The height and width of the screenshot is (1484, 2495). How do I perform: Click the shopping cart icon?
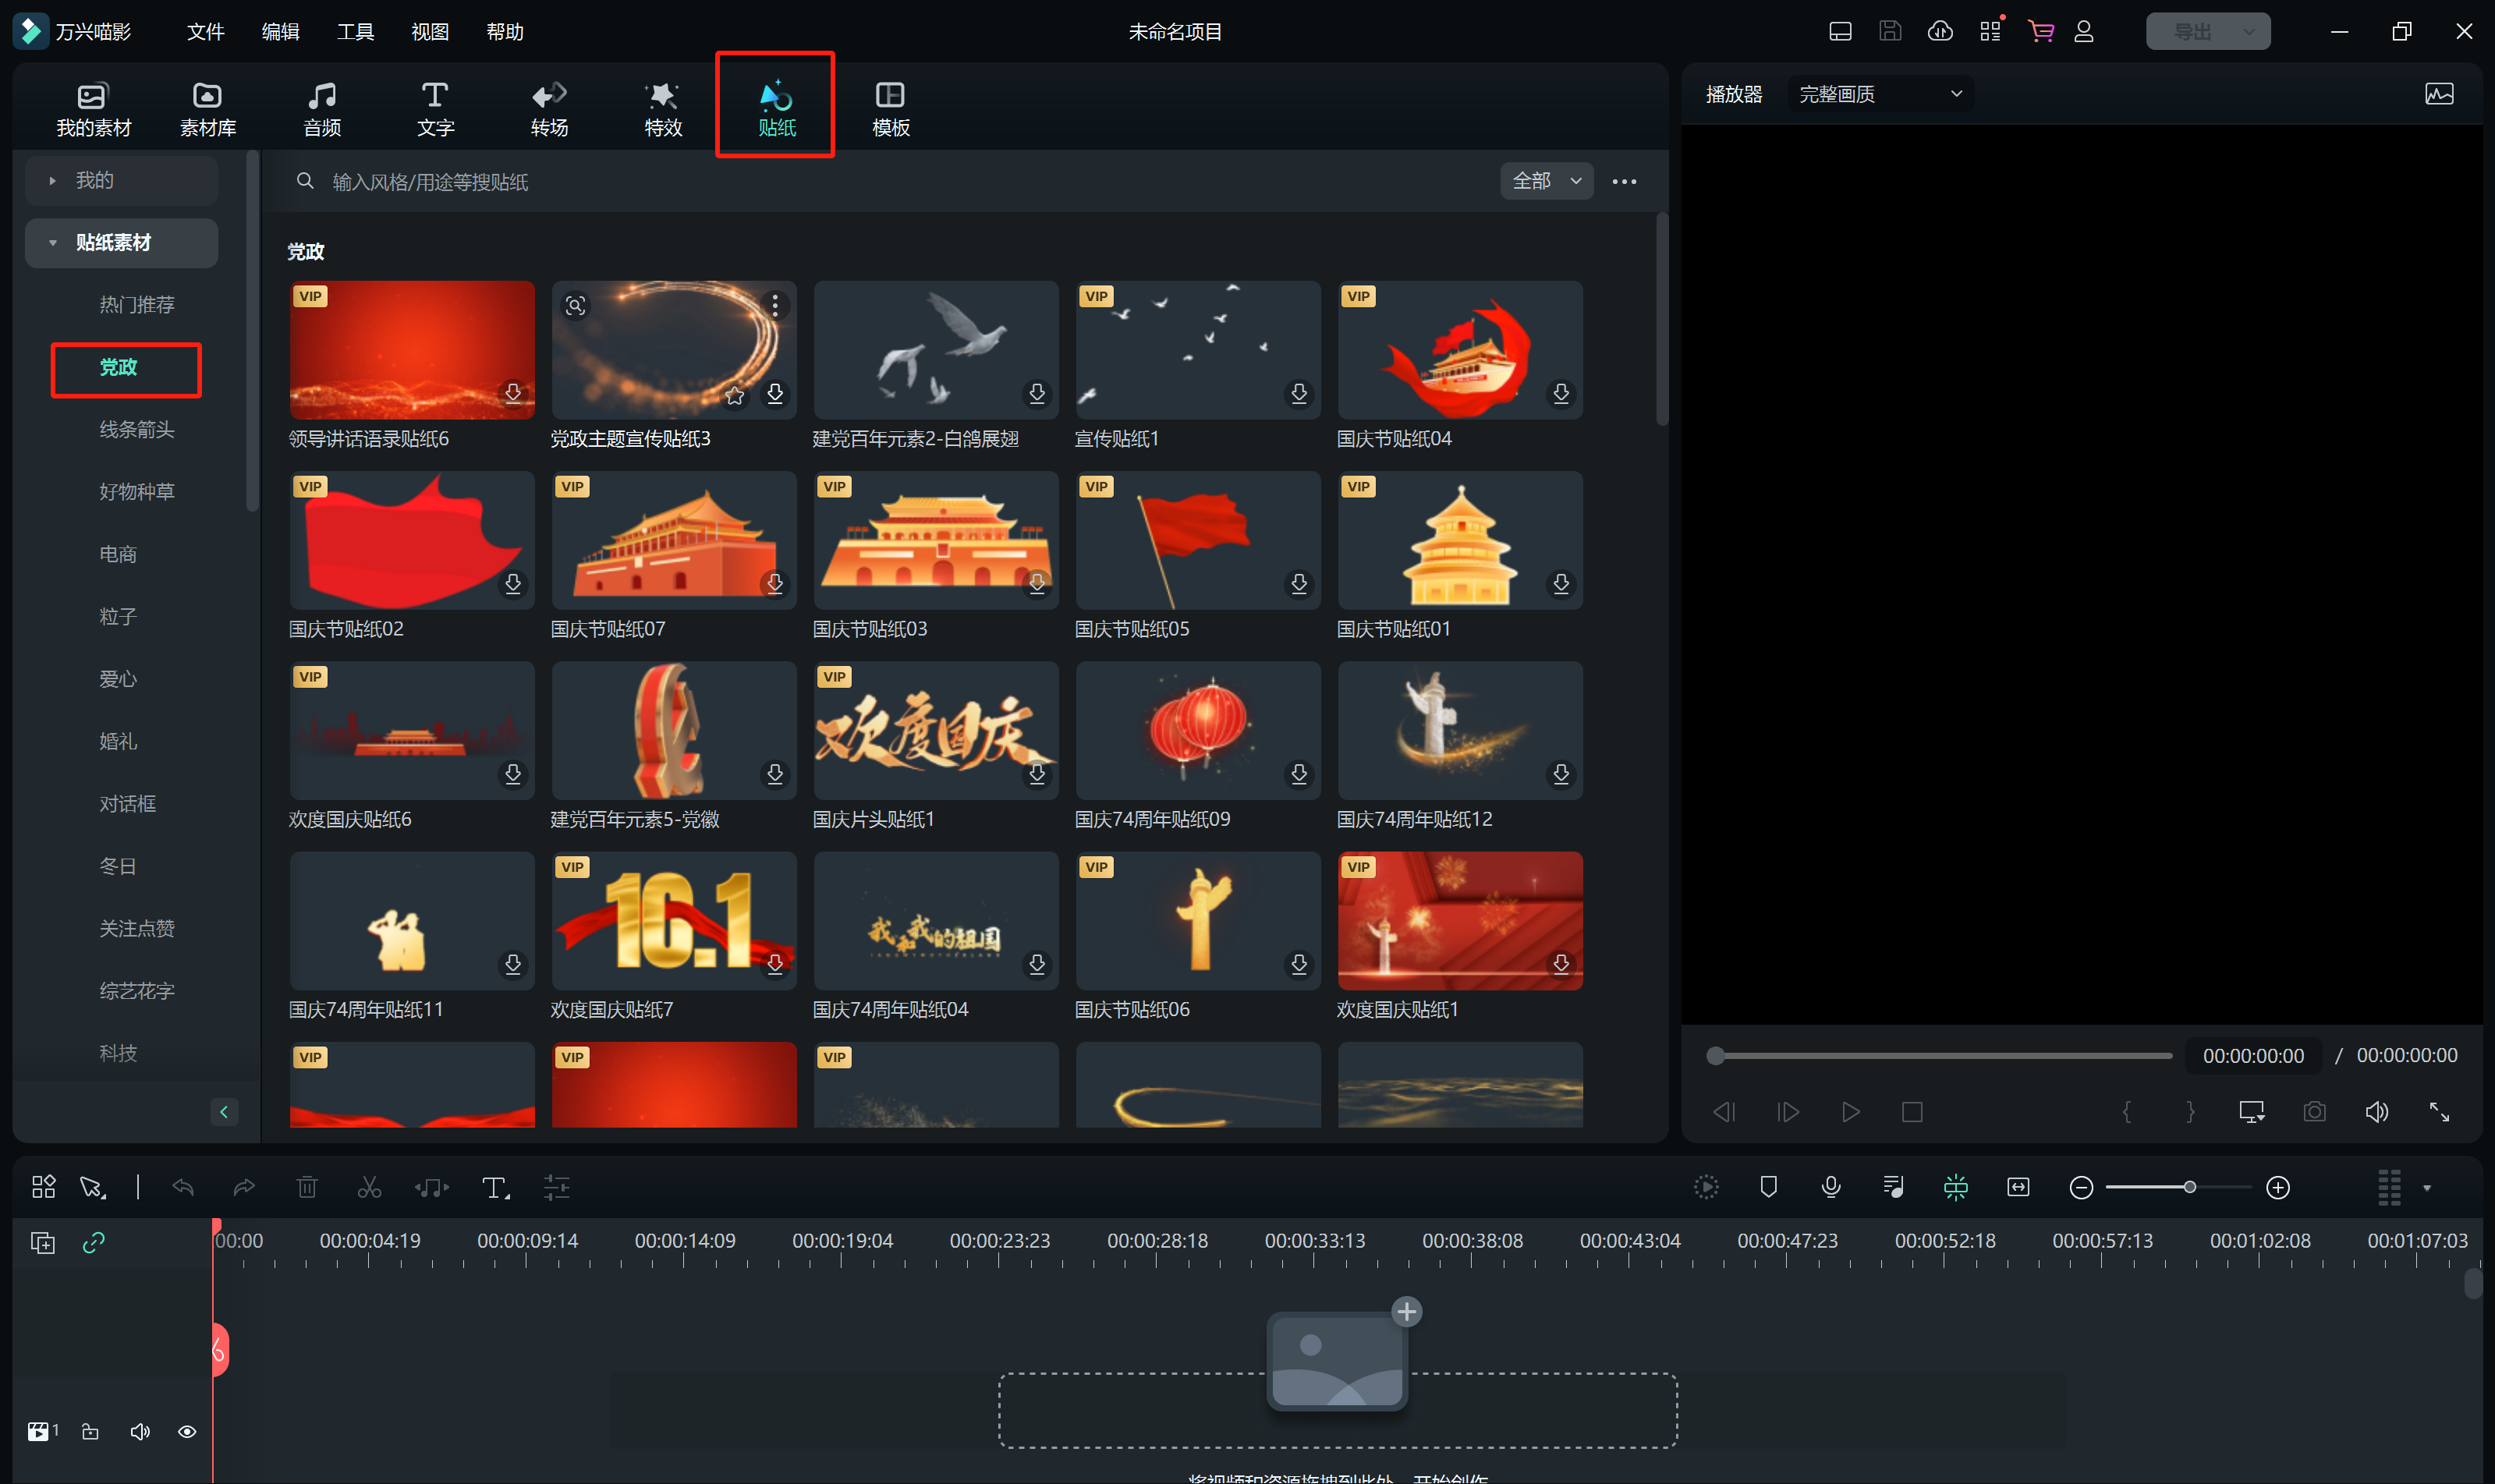pos(2040,31)
